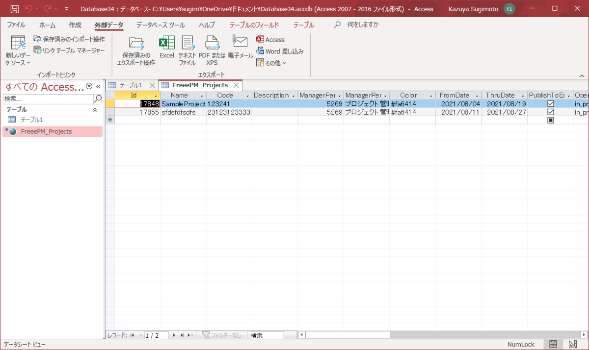Choose PDF or XPS export
589x350 pixels.
[x=212, y=51]
